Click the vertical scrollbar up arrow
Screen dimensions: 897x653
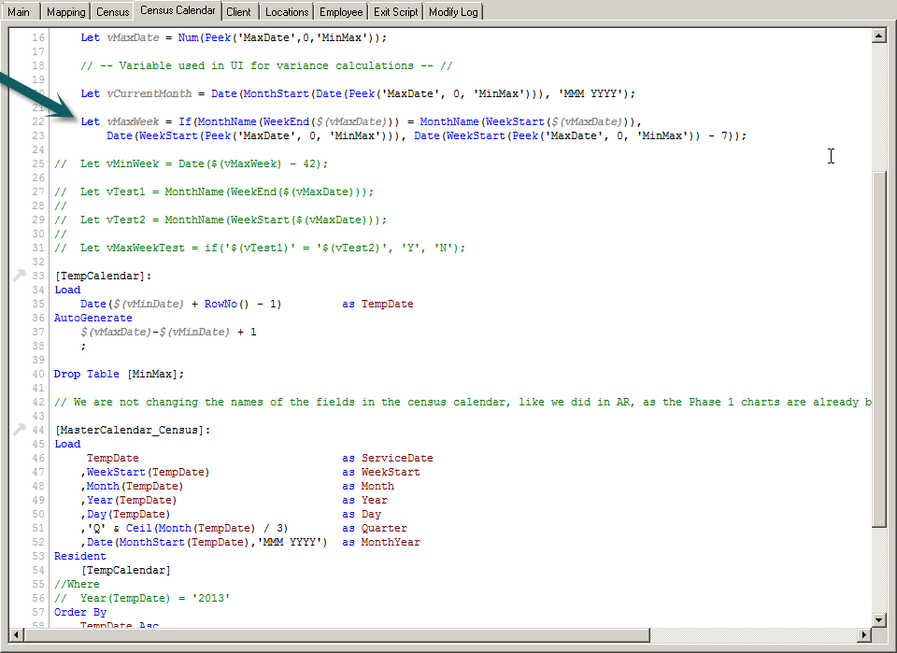[879, 36]
